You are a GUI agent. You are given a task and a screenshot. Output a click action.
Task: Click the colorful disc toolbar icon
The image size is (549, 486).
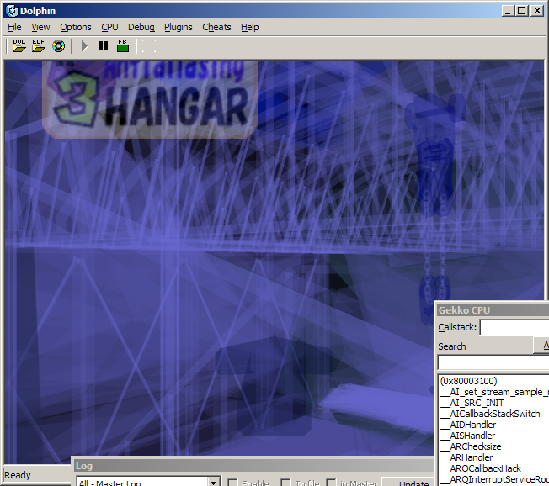[58, 45]
